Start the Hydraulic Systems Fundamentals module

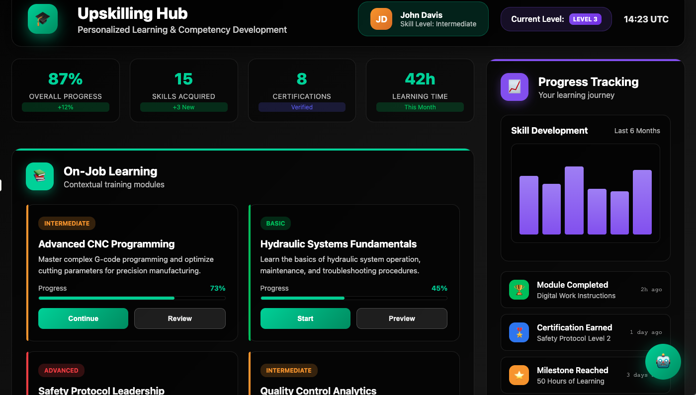pos(305,318)
